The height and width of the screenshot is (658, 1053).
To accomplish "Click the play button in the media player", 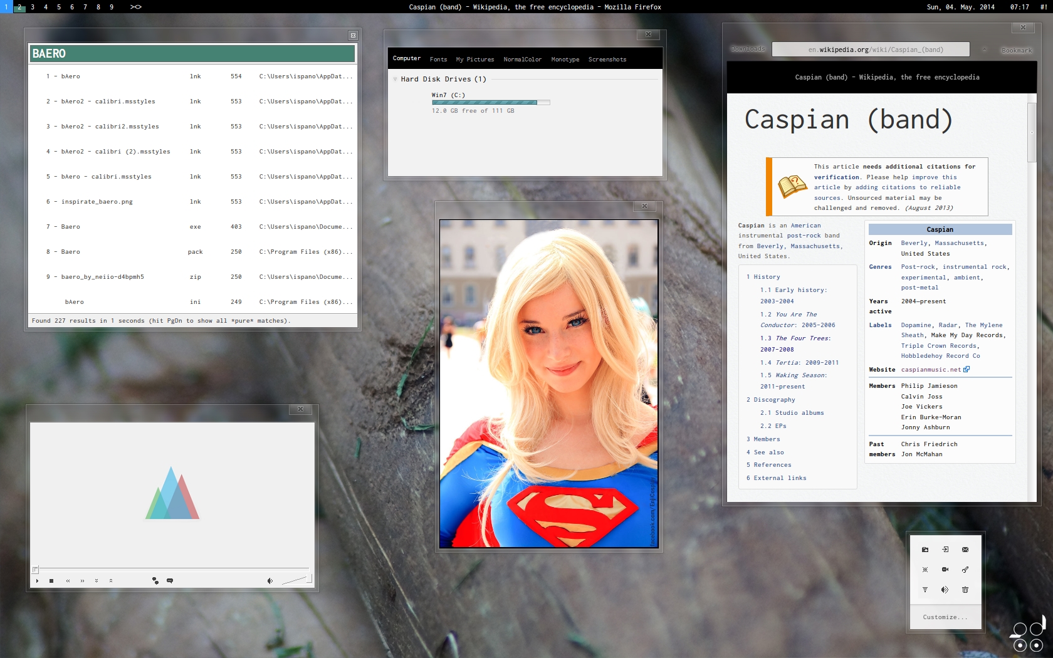I will [38, 581].
